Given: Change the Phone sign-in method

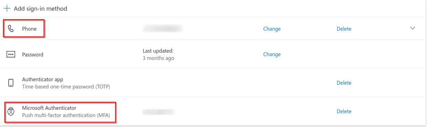Looking at the screenshot, I should tap(272, 29).
